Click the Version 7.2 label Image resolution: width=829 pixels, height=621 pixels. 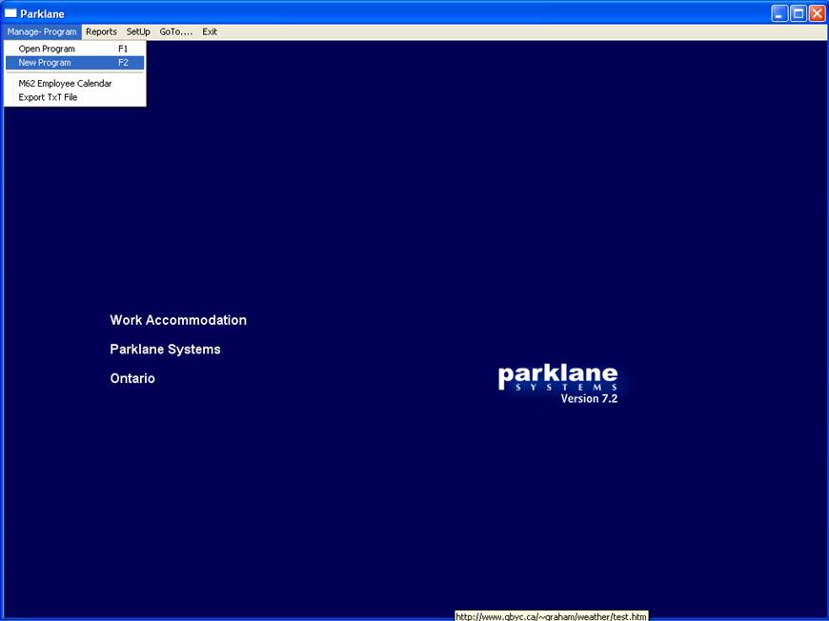[589, 398]
